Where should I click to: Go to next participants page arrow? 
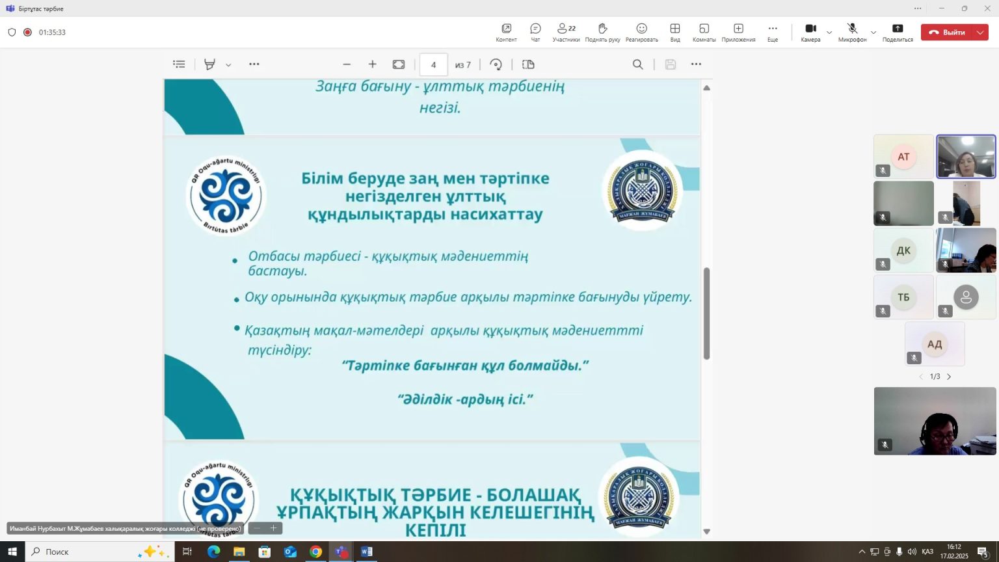pos(949,377)
